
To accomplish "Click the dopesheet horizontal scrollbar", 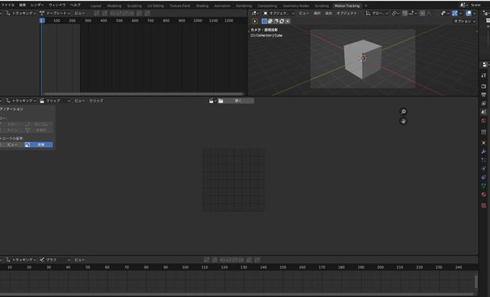I will [144, 93].
